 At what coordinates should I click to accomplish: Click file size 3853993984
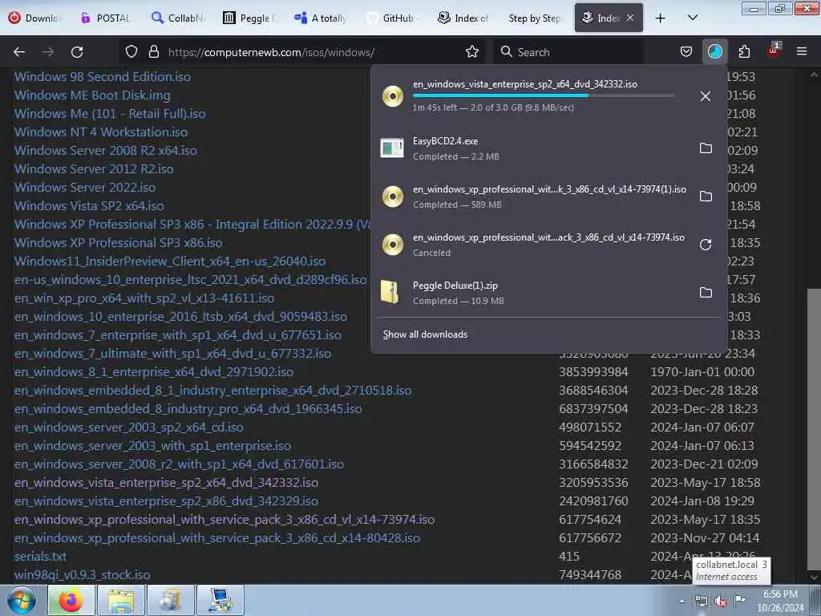tap(593, 372)
